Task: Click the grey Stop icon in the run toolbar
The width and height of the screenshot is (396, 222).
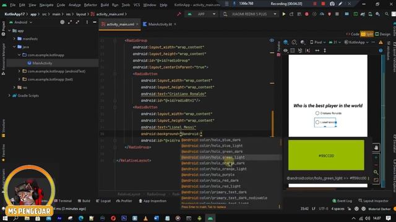Action: click(x=337, y=14)
